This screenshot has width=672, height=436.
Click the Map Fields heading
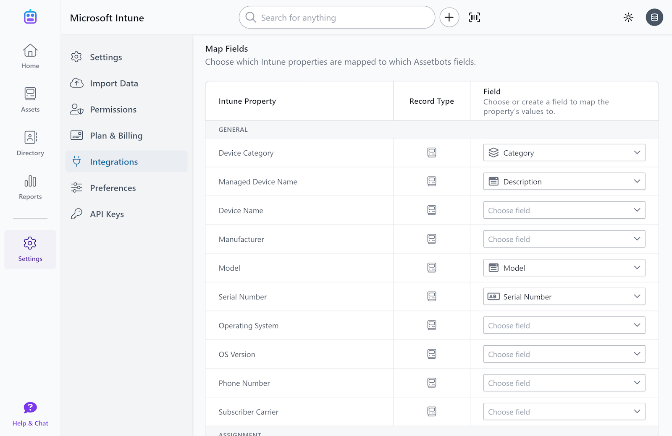coord(227,49)
